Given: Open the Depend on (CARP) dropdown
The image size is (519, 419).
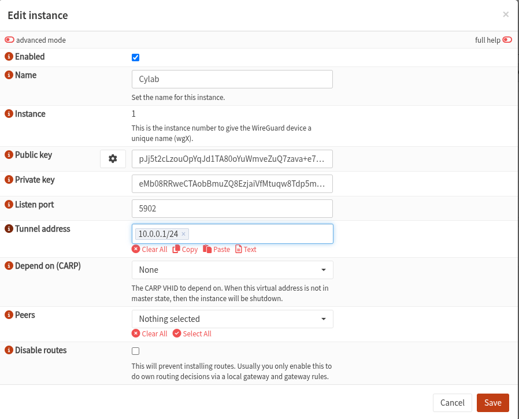Looking at the screenshot, I should [232, 270].
